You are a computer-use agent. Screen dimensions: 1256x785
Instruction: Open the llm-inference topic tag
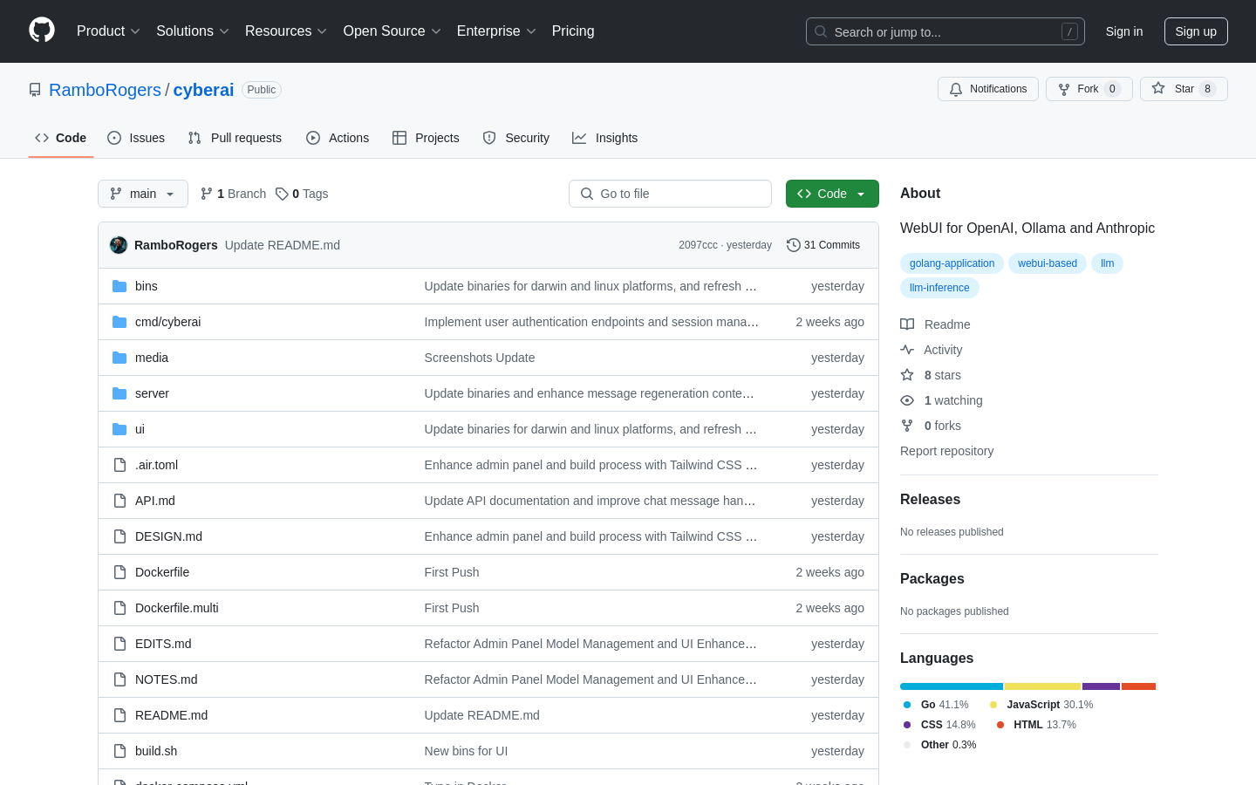point(939,288)
